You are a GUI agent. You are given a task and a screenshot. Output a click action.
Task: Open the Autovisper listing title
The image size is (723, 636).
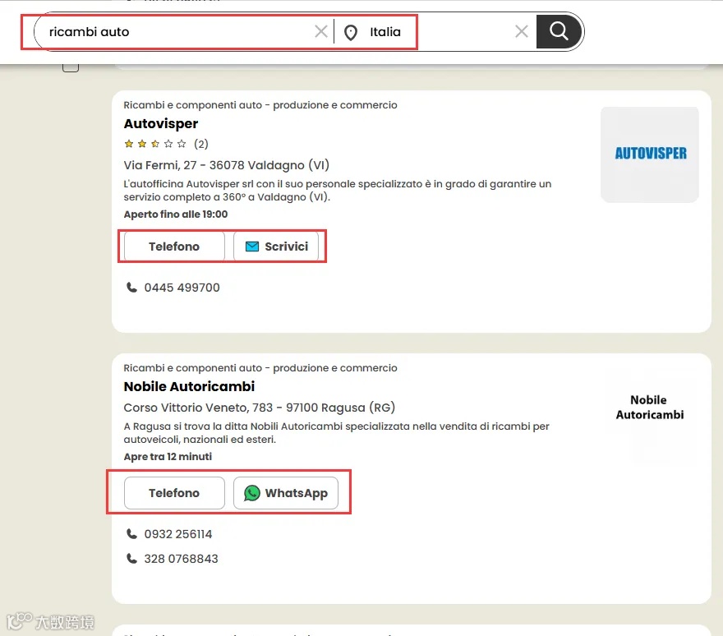[161, 123]
